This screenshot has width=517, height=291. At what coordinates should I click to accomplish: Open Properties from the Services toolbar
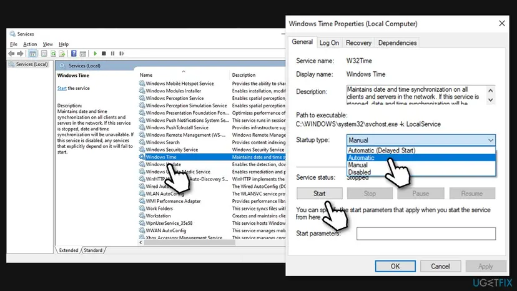point(44,54)
